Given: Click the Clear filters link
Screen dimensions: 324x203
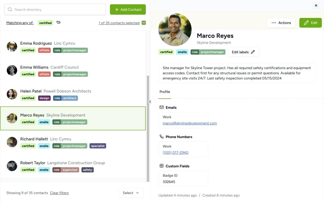Looking at the screenshot, I should pyautogui.click(x=59, y=193).
